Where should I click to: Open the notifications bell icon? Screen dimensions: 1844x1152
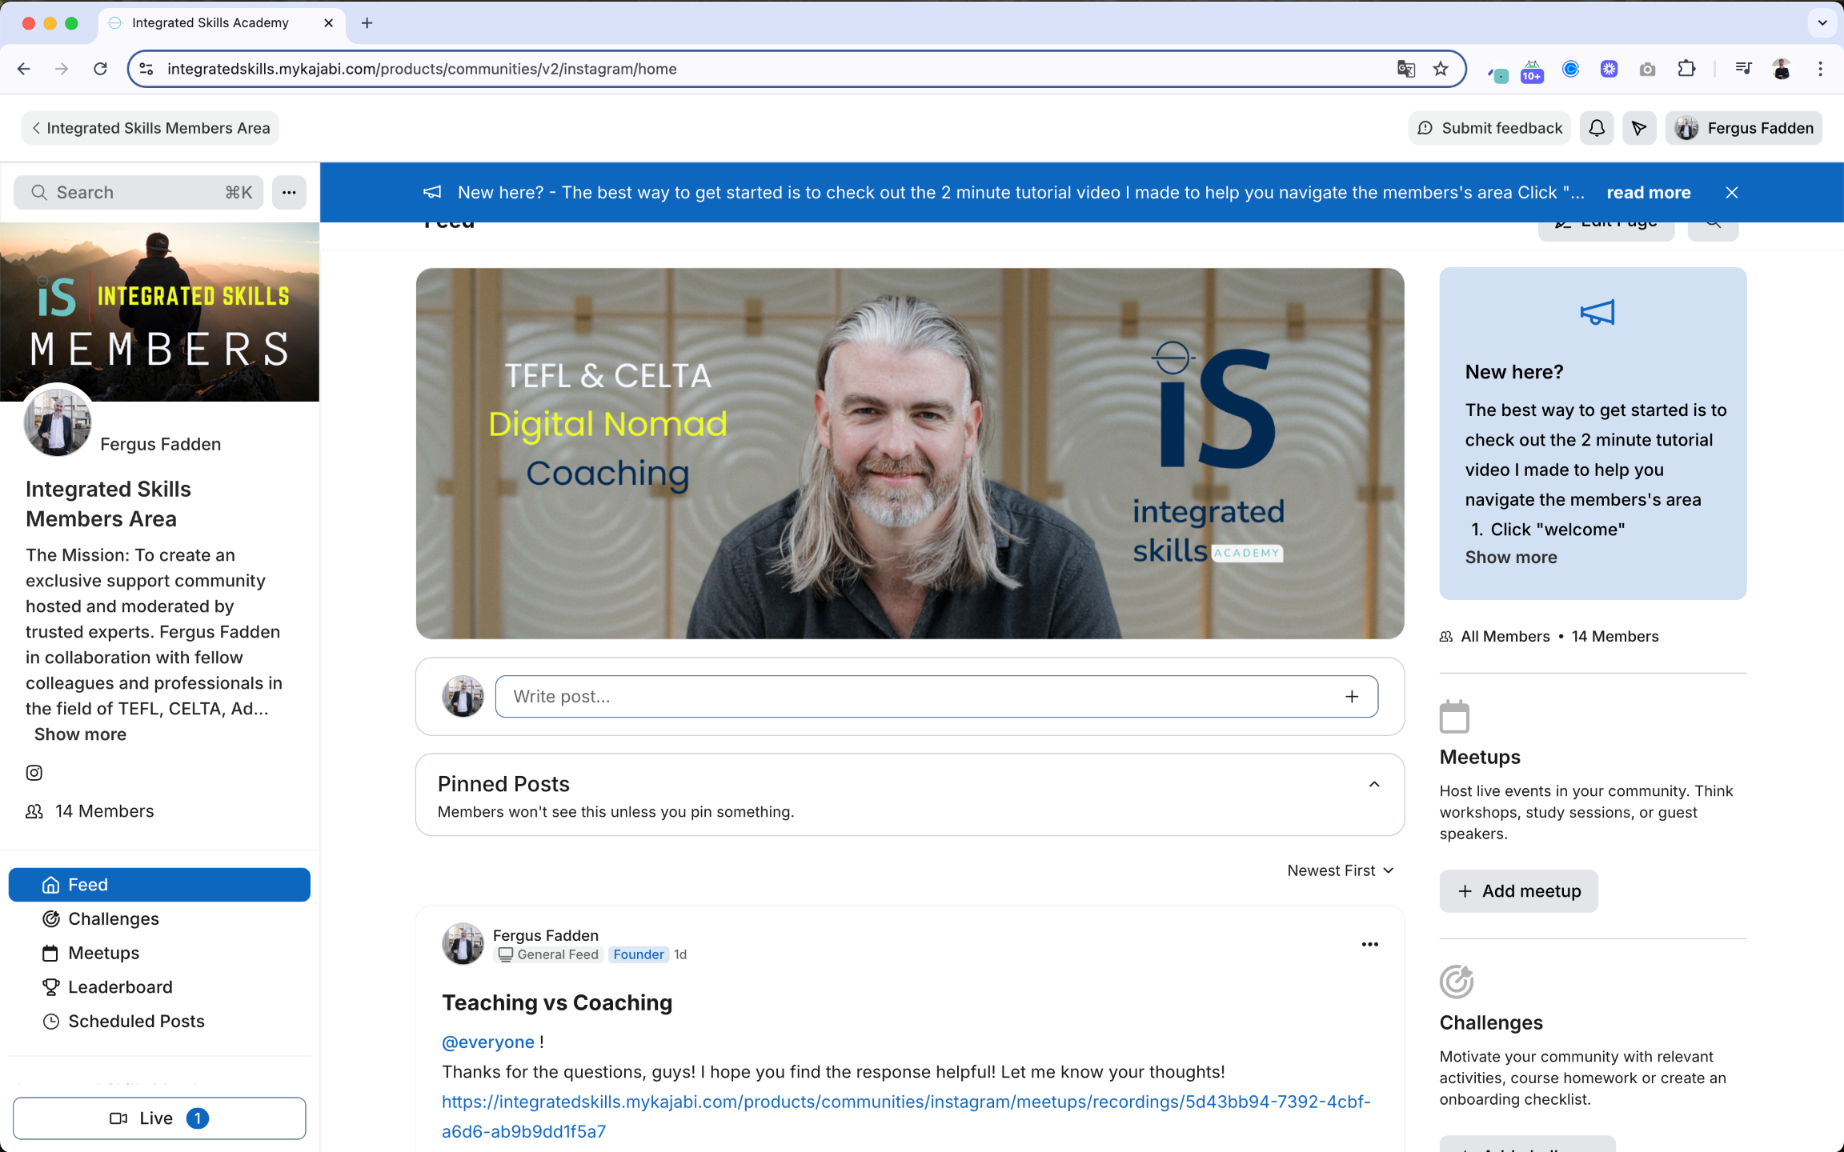click(1597, 128)
